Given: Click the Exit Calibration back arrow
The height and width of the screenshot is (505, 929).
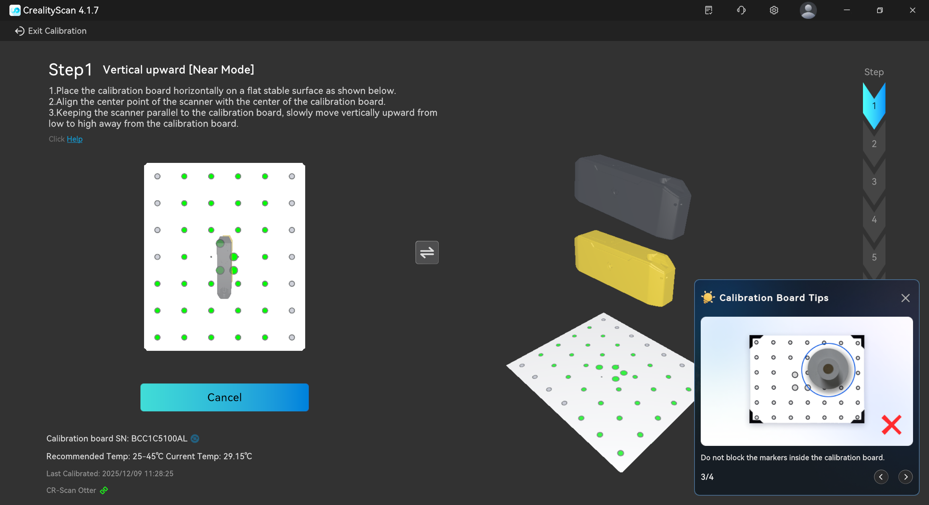Looking at the screenshot, I should click(20, 31).
